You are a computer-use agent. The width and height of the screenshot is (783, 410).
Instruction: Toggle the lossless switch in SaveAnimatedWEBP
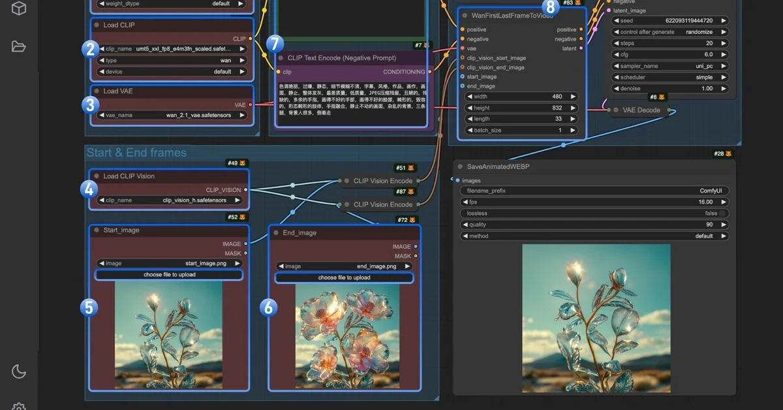[x=722, y=213]
